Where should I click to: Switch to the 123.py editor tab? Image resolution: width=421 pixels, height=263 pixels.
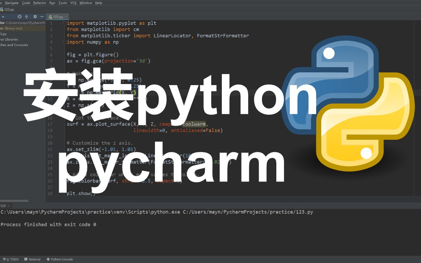click(57, 16)
